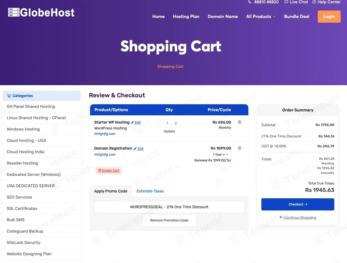Screen dimensions: 347x263
Task: Click the pencil icon next to Domain Registration
Action: tap(135, 149)
